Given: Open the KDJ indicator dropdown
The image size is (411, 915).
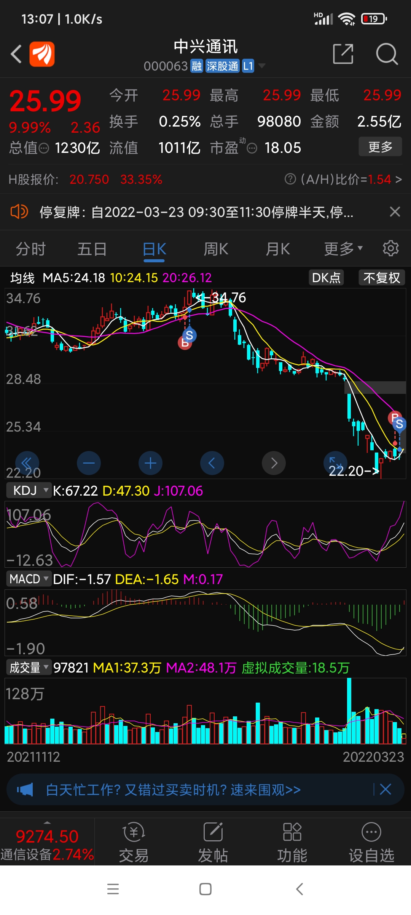Looking at the screenshot, I should tap(29, 490).
